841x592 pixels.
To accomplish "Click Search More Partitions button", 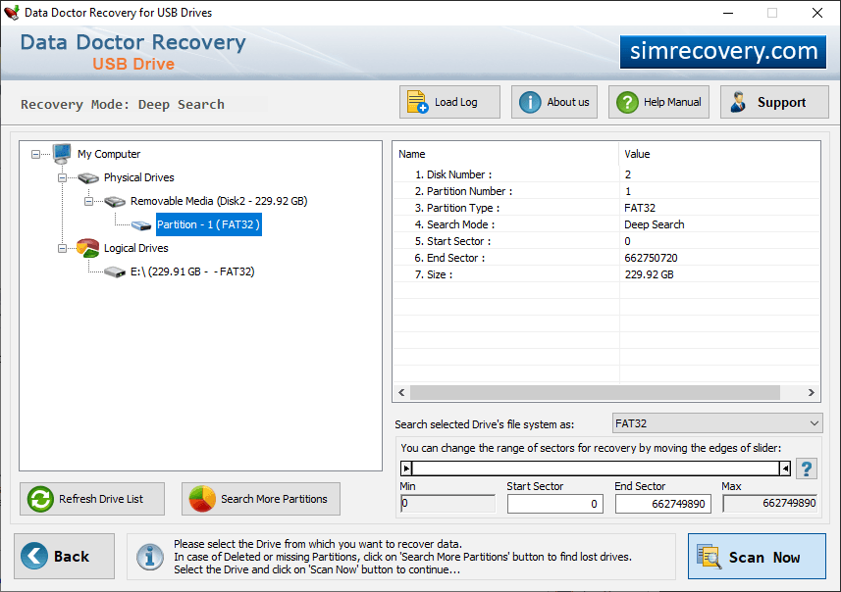I will point(261,499).
